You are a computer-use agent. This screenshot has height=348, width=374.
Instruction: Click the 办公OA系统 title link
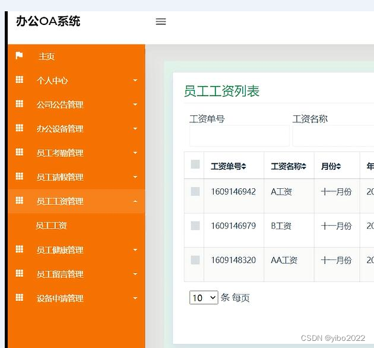coord(48,21)
